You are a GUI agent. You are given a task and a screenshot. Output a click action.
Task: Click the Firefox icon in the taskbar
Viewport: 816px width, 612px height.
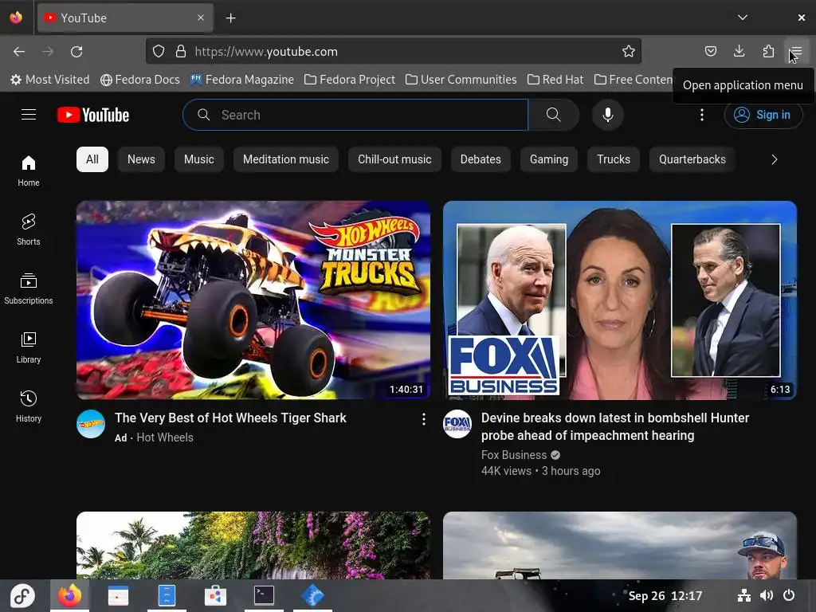70,595
